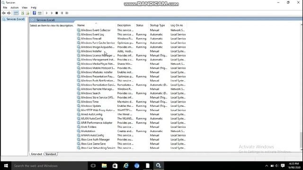Click the gear icon beside Windows Installer
The width and height of the screenshot is (303, 170).
pyautogui.click(x=79, y=51)
